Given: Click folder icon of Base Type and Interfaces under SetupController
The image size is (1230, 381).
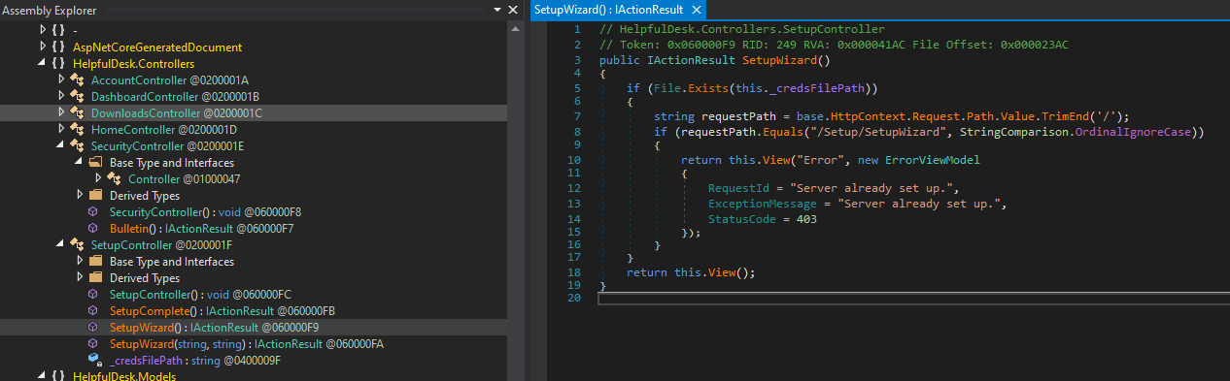Looking at the screenshot, I should pos(95,261).
